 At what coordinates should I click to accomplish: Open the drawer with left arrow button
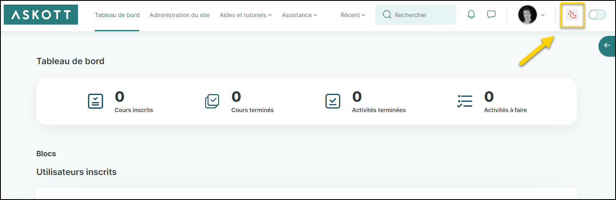(607, 46)
